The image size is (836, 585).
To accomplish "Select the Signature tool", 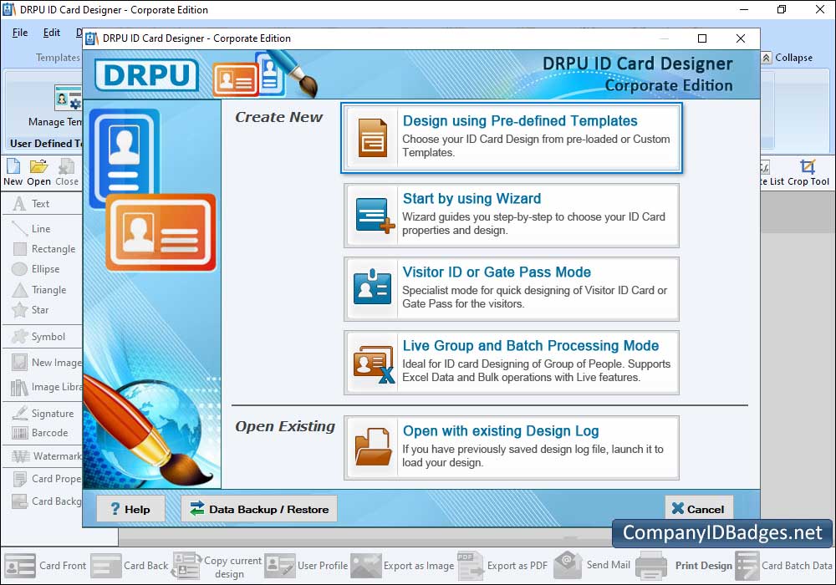I will (x=43, y=414).
